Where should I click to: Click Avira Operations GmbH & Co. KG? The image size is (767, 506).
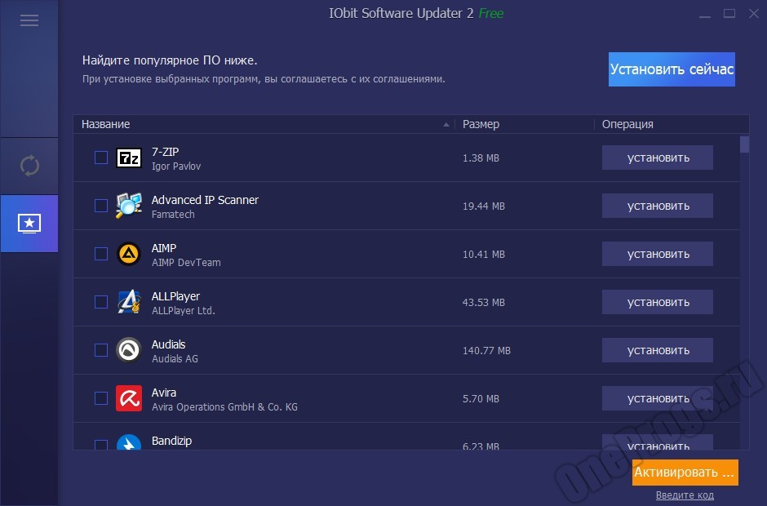224,406
